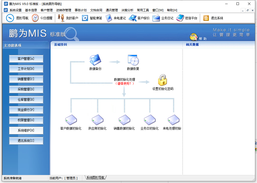Click the 供应商初始化 drive icon
The image size is (257, 183).
coord(98,120)
